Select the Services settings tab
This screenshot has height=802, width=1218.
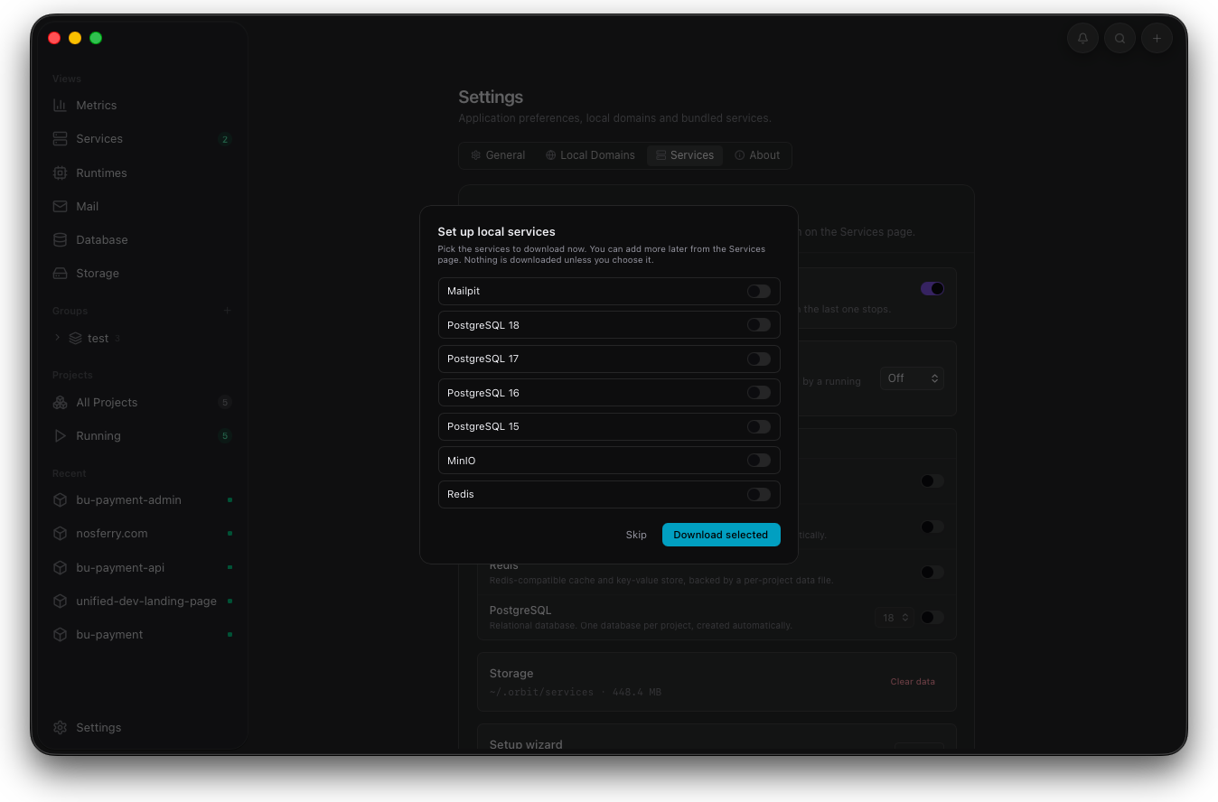[685, 155]
